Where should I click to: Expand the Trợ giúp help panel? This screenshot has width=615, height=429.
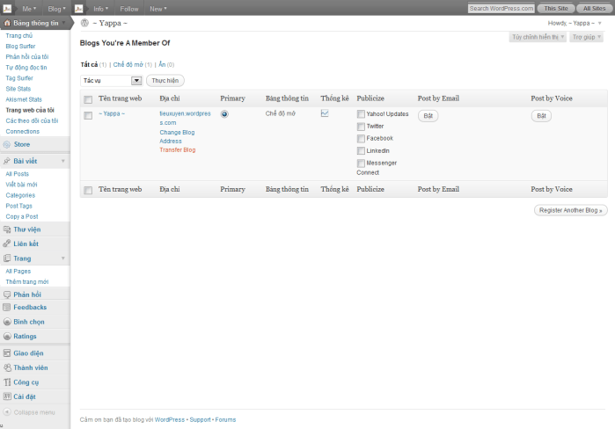(x=587, y=37)
